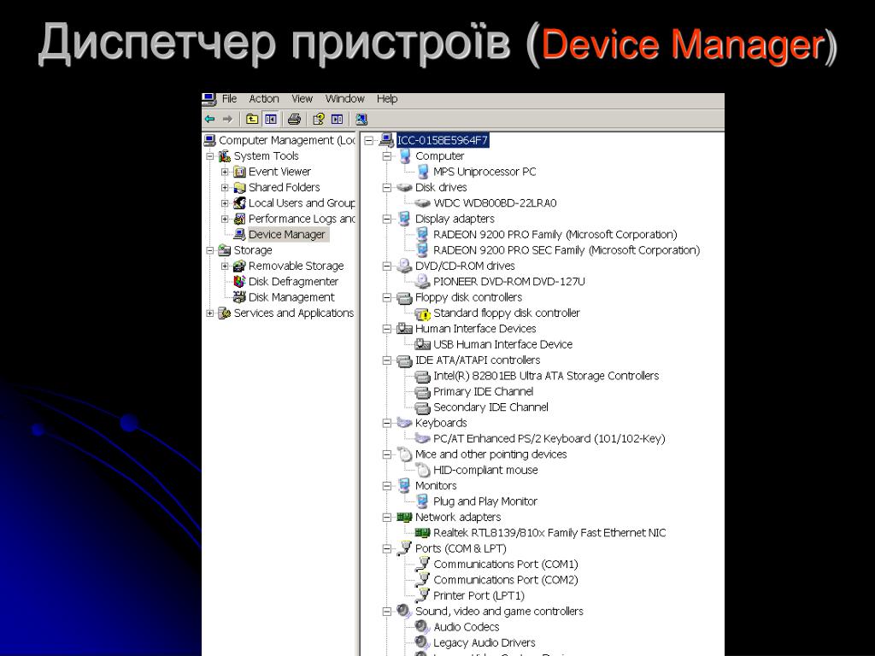Select Intel(R) 82801EB Ultra ATA Storage Controllers

pos(546,376)
